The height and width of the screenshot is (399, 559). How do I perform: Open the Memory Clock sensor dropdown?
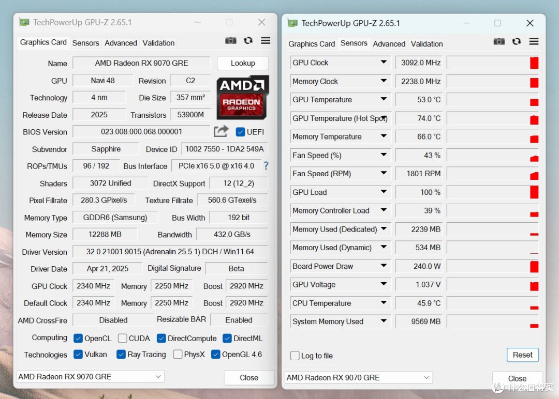384,81
